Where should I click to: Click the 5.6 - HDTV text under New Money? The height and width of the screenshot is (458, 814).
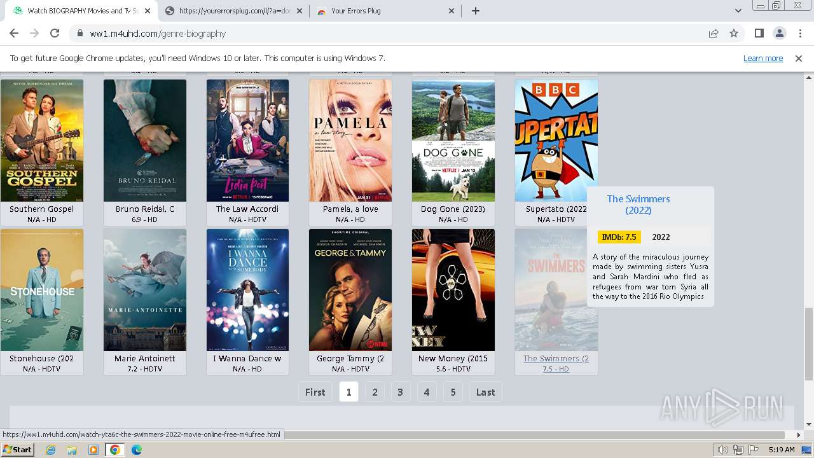coord(453,369)
